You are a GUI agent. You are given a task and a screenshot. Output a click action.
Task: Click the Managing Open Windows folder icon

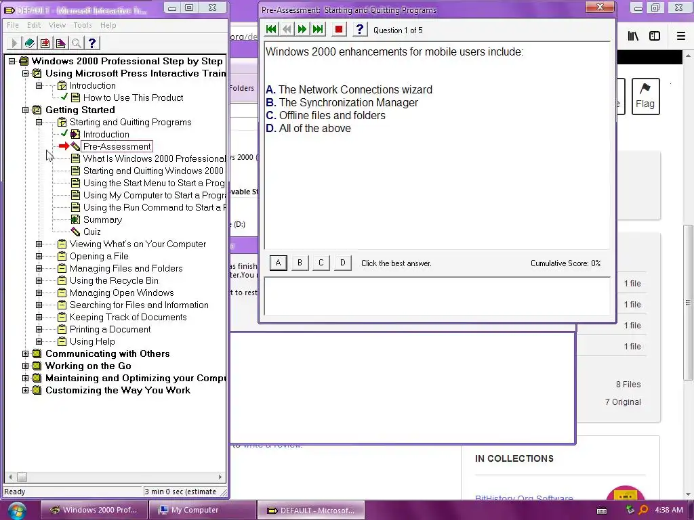click(x=62, y=292)
